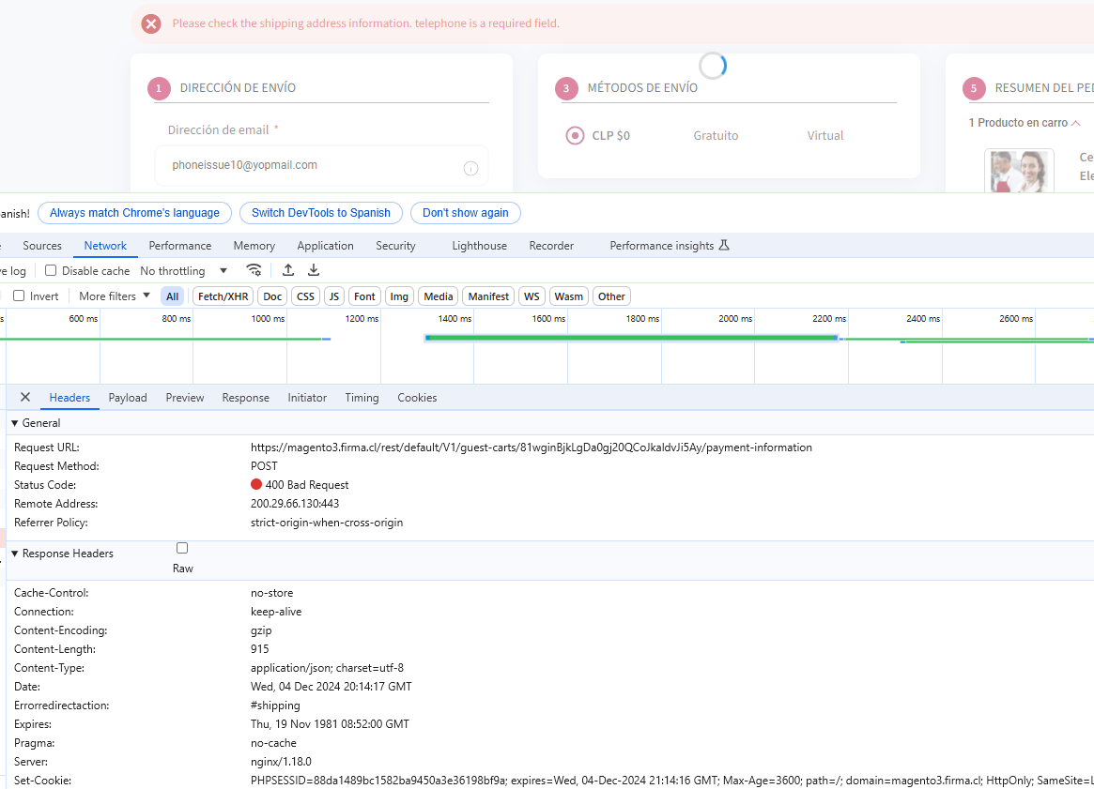Switch to the Payload tab
Viewport: 1094px width, 789px height.
[x=127, y=397]
